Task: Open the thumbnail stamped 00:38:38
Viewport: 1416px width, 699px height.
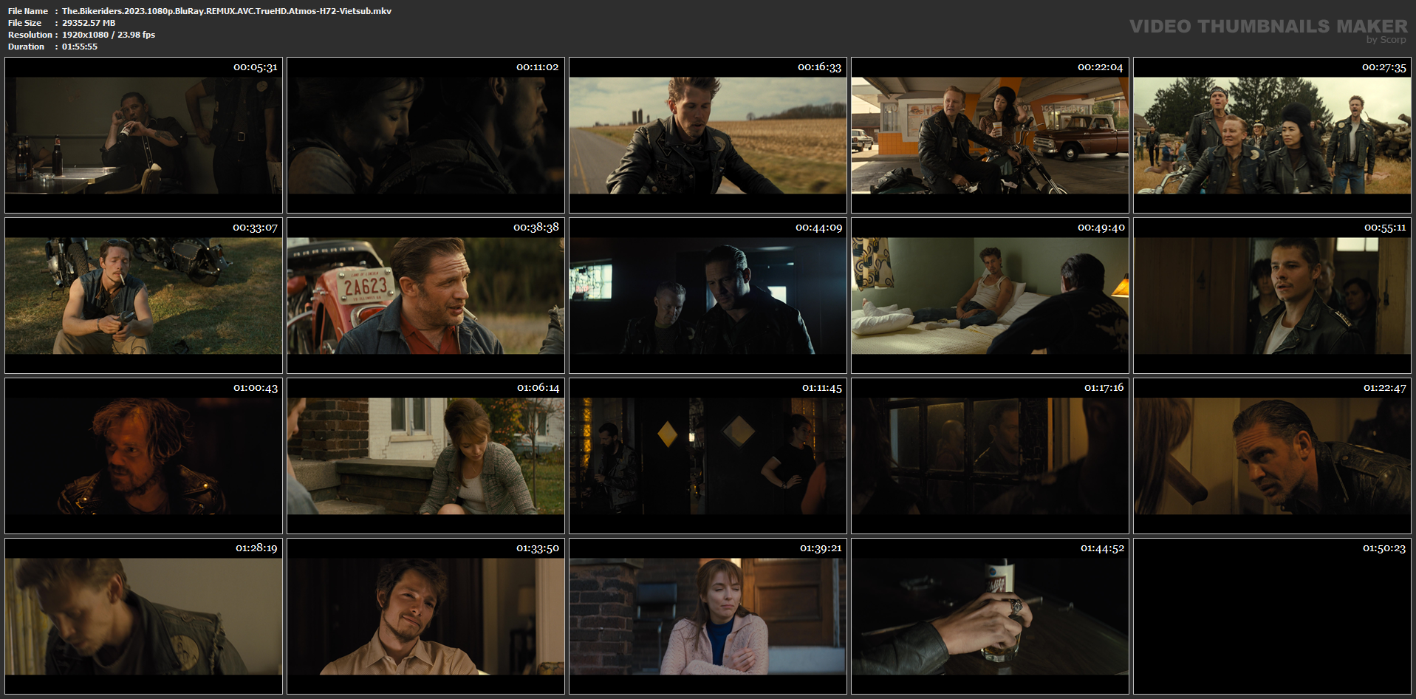Action: pos(425,296)
